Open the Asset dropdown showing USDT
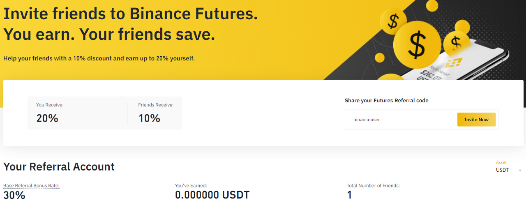This screenshot has height=203, width=526. [509, 170]
